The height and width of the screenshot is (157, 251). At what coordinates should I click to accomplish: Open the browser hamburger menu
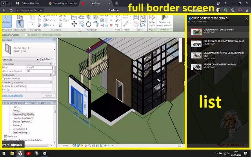(226, 3)
